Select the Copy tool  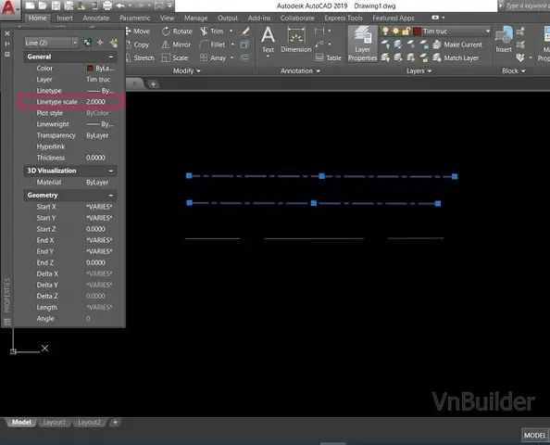click(x=138, y=44)
